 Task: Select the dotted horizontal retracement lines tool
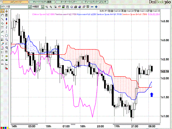pos(3,27)
